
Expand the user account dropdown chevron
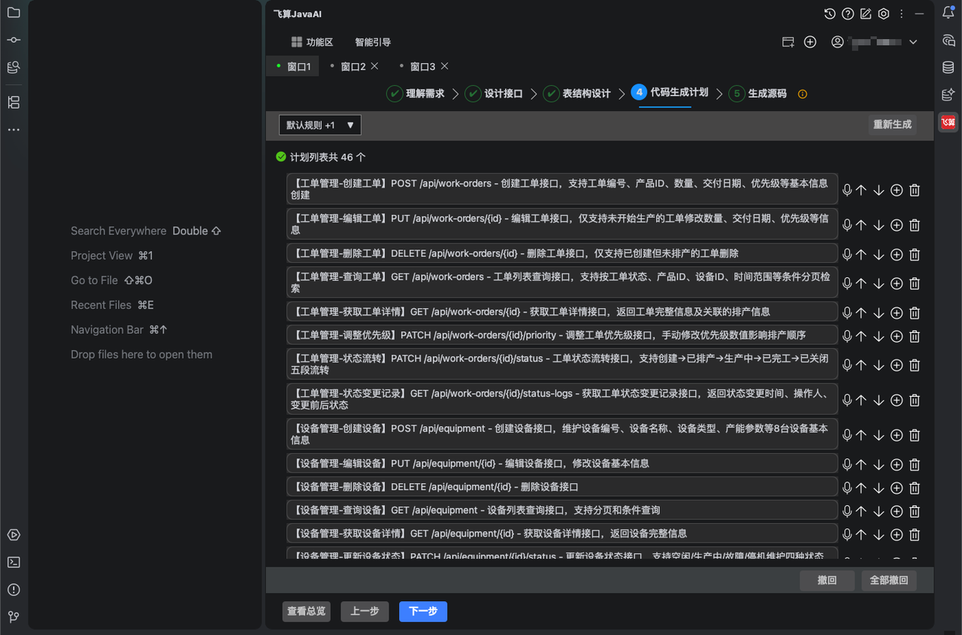pyautogui.click(x=914, y=42)
